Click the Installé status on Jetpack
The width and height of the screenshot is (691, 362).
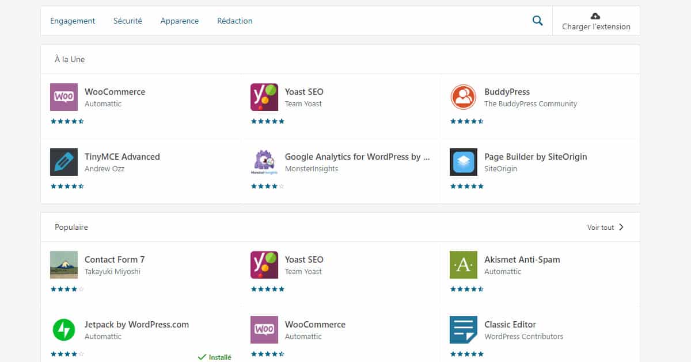click(x=214, y=357)
